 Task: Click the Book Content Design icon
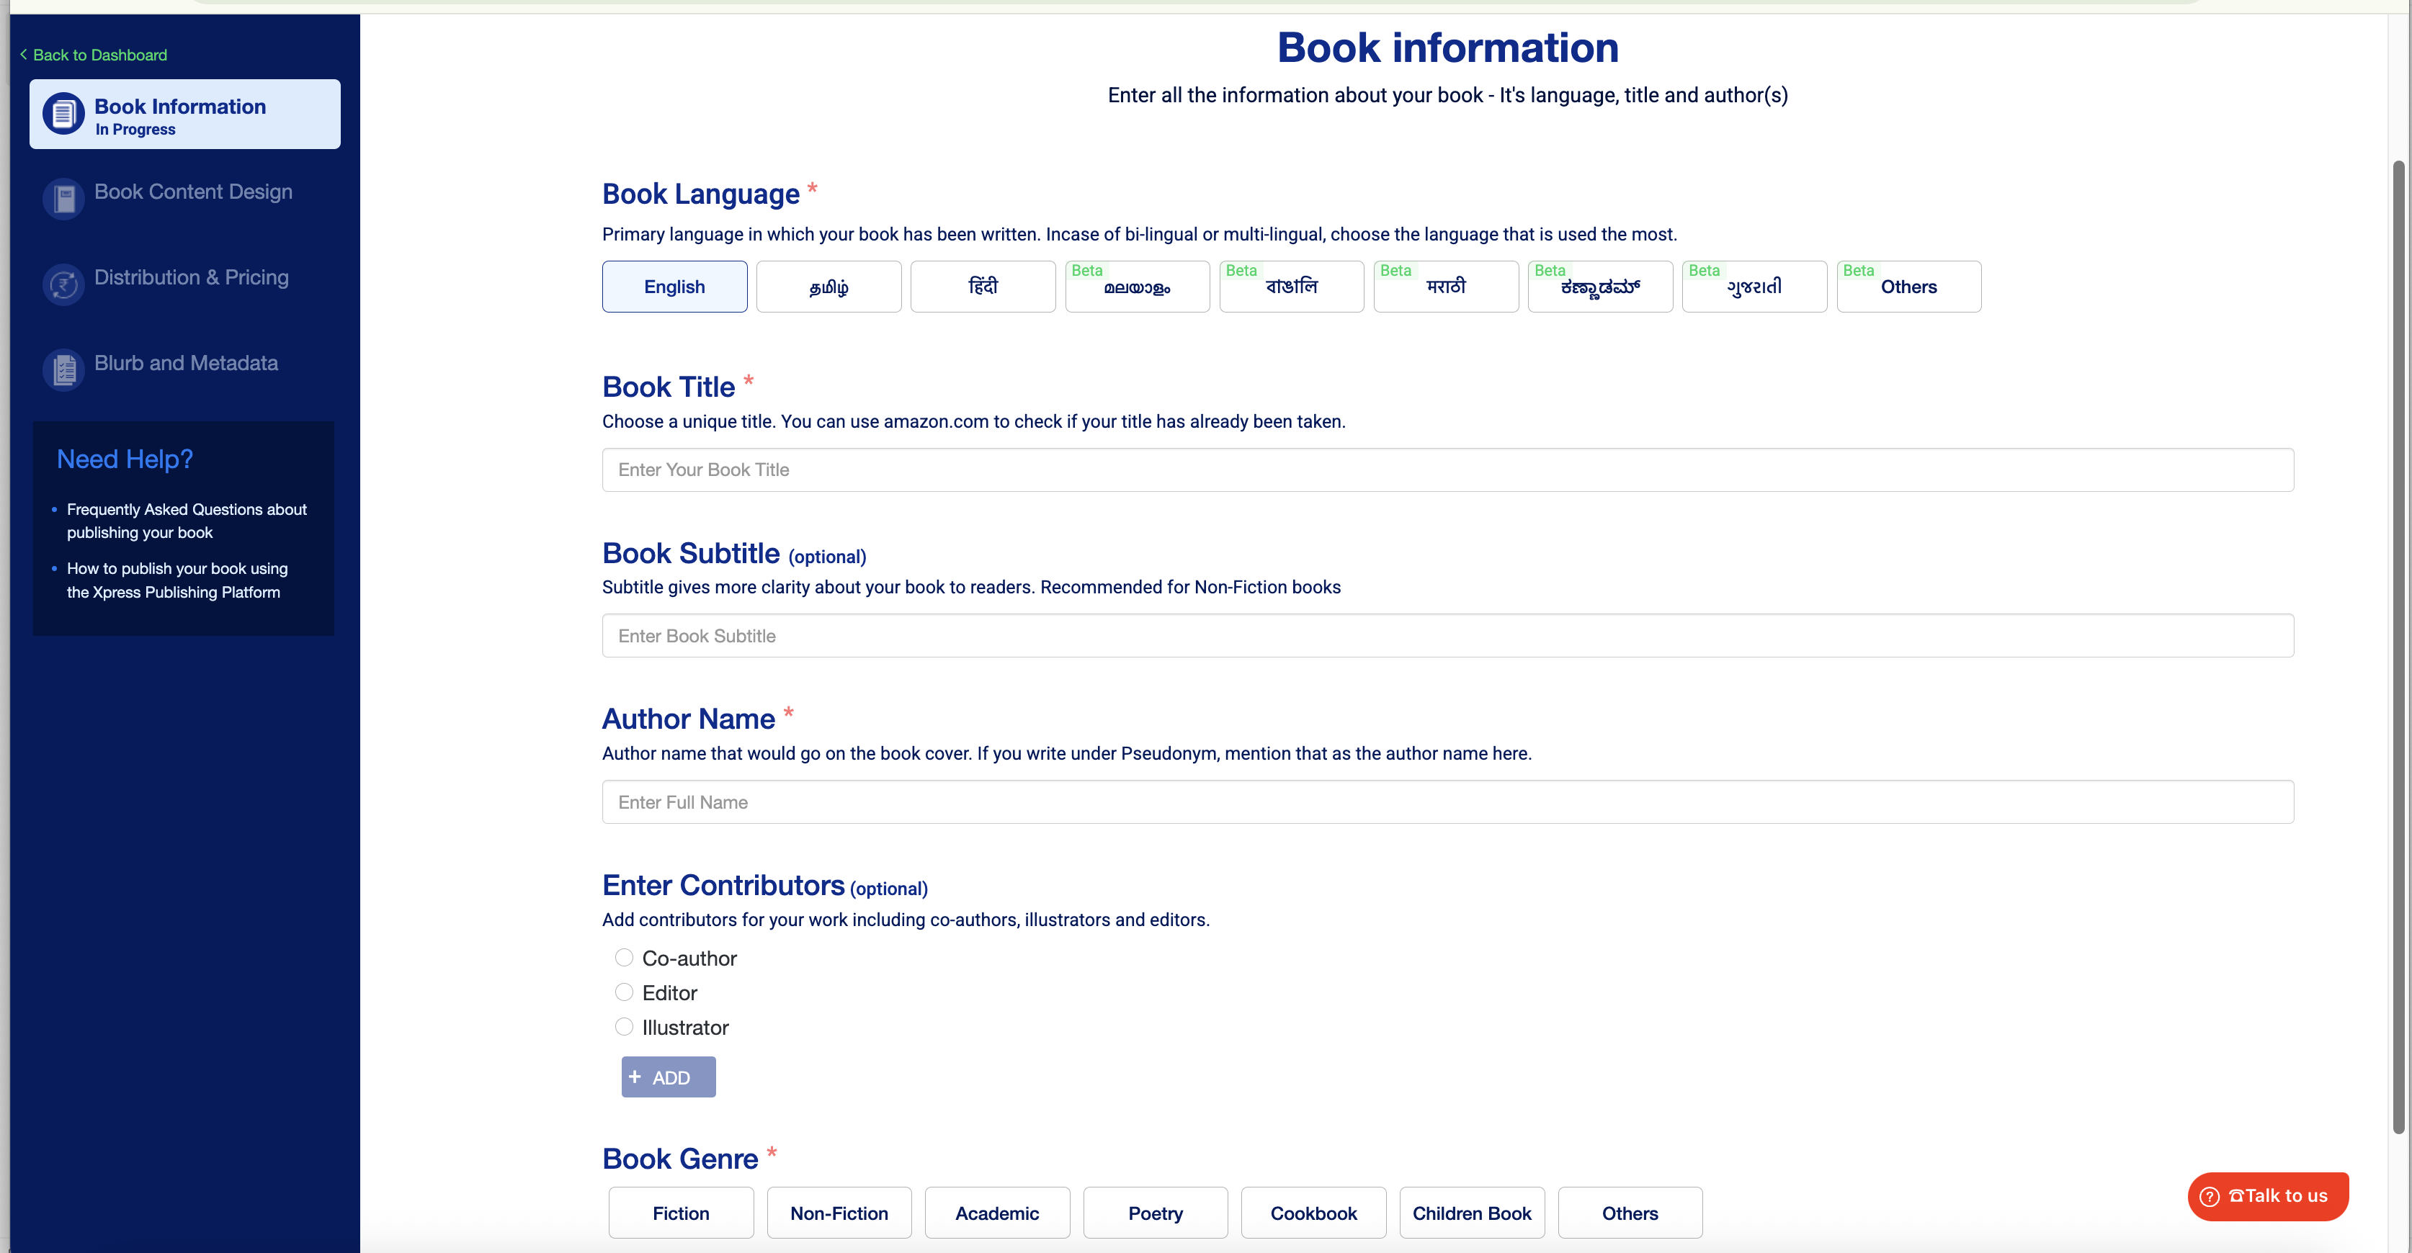tap(63, 199)
